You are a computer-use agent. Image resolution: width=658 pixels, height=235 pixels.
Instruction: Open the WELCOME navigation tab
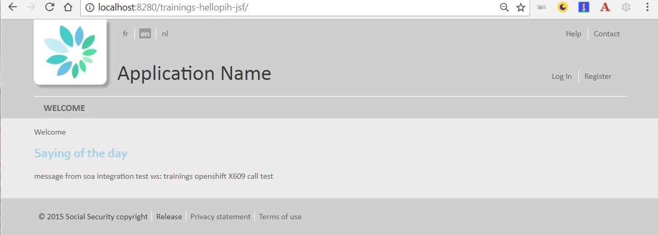[x=64, y=108]
